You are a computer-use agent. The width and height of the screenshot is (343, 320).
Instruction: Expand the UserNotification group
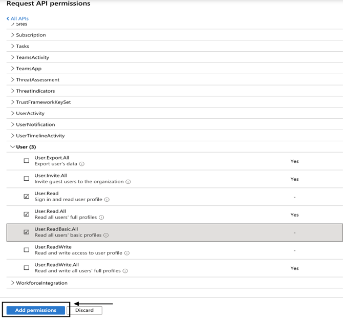point(13,124)
